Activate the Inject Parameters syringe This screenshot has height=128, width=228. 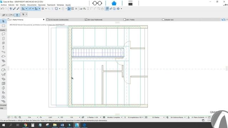18,9
